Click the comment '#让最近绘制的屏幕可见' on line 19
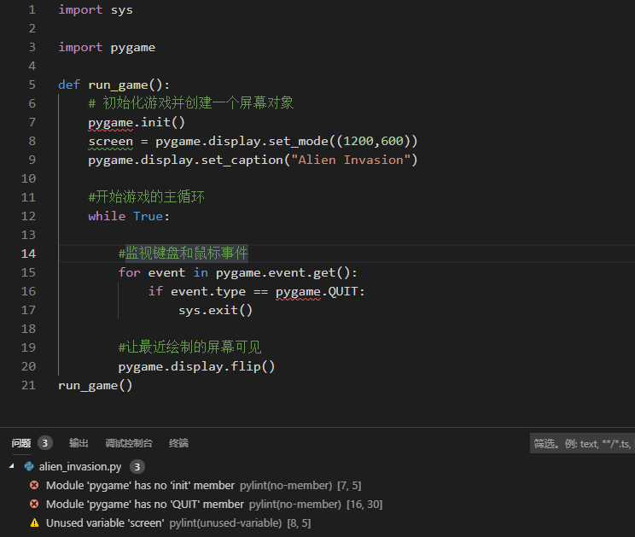Image resolution: width=635 pixels, height=537 pixels. click(x=189, y=347)
